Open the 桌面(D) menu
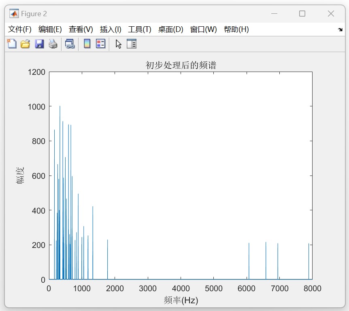The width and height of the screenshot is (349, 311). pyautogui.click(x=171, y=30)
